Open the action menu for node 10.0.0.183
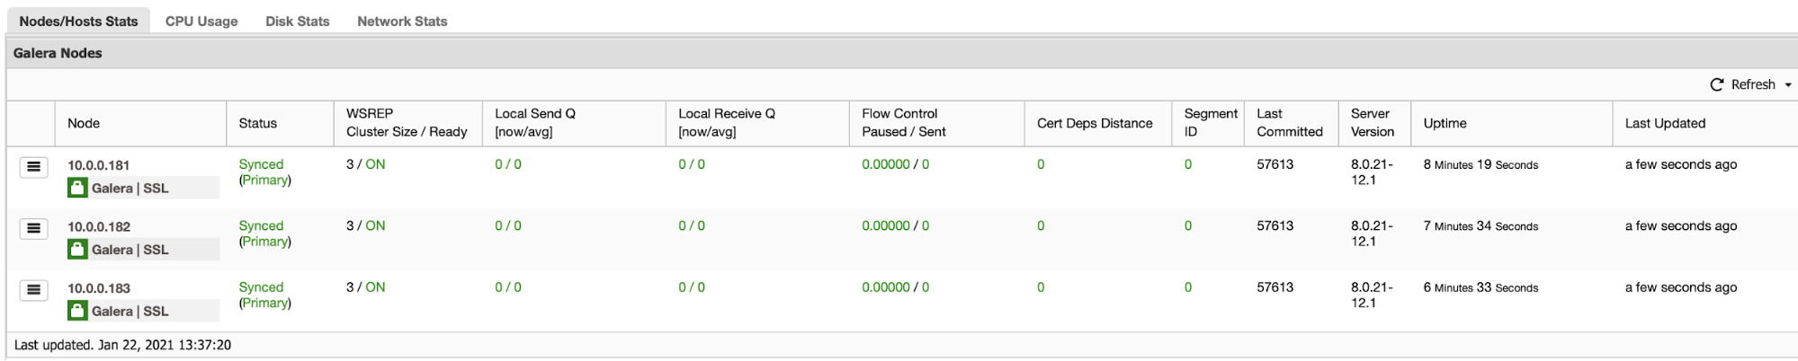 click(x=33, y=290)
